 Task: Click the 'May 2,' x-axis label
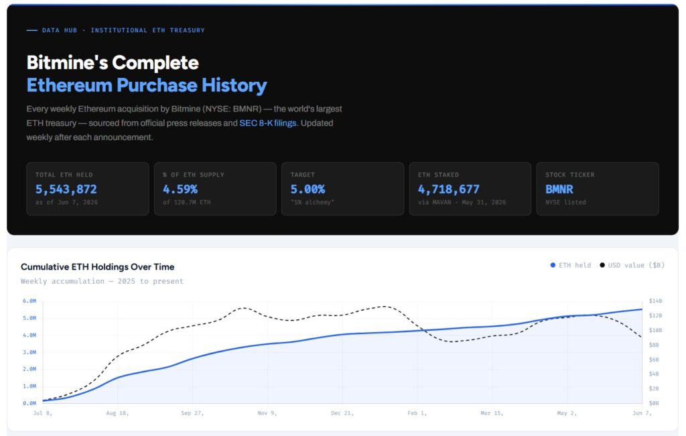point(567,413)
